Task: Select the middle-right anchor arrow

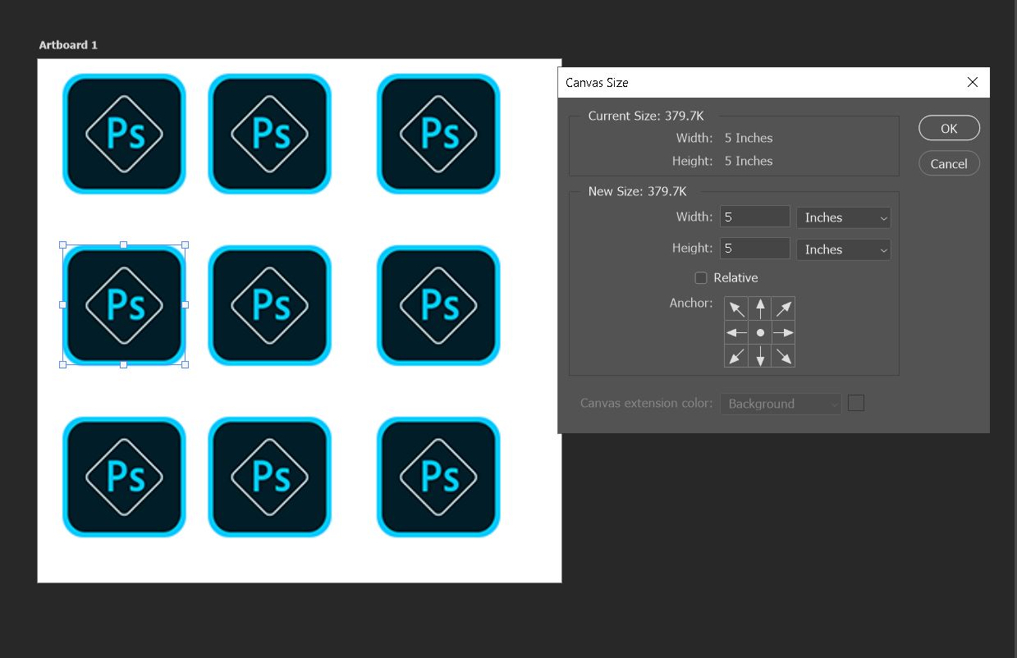Action: pos(783,331)
